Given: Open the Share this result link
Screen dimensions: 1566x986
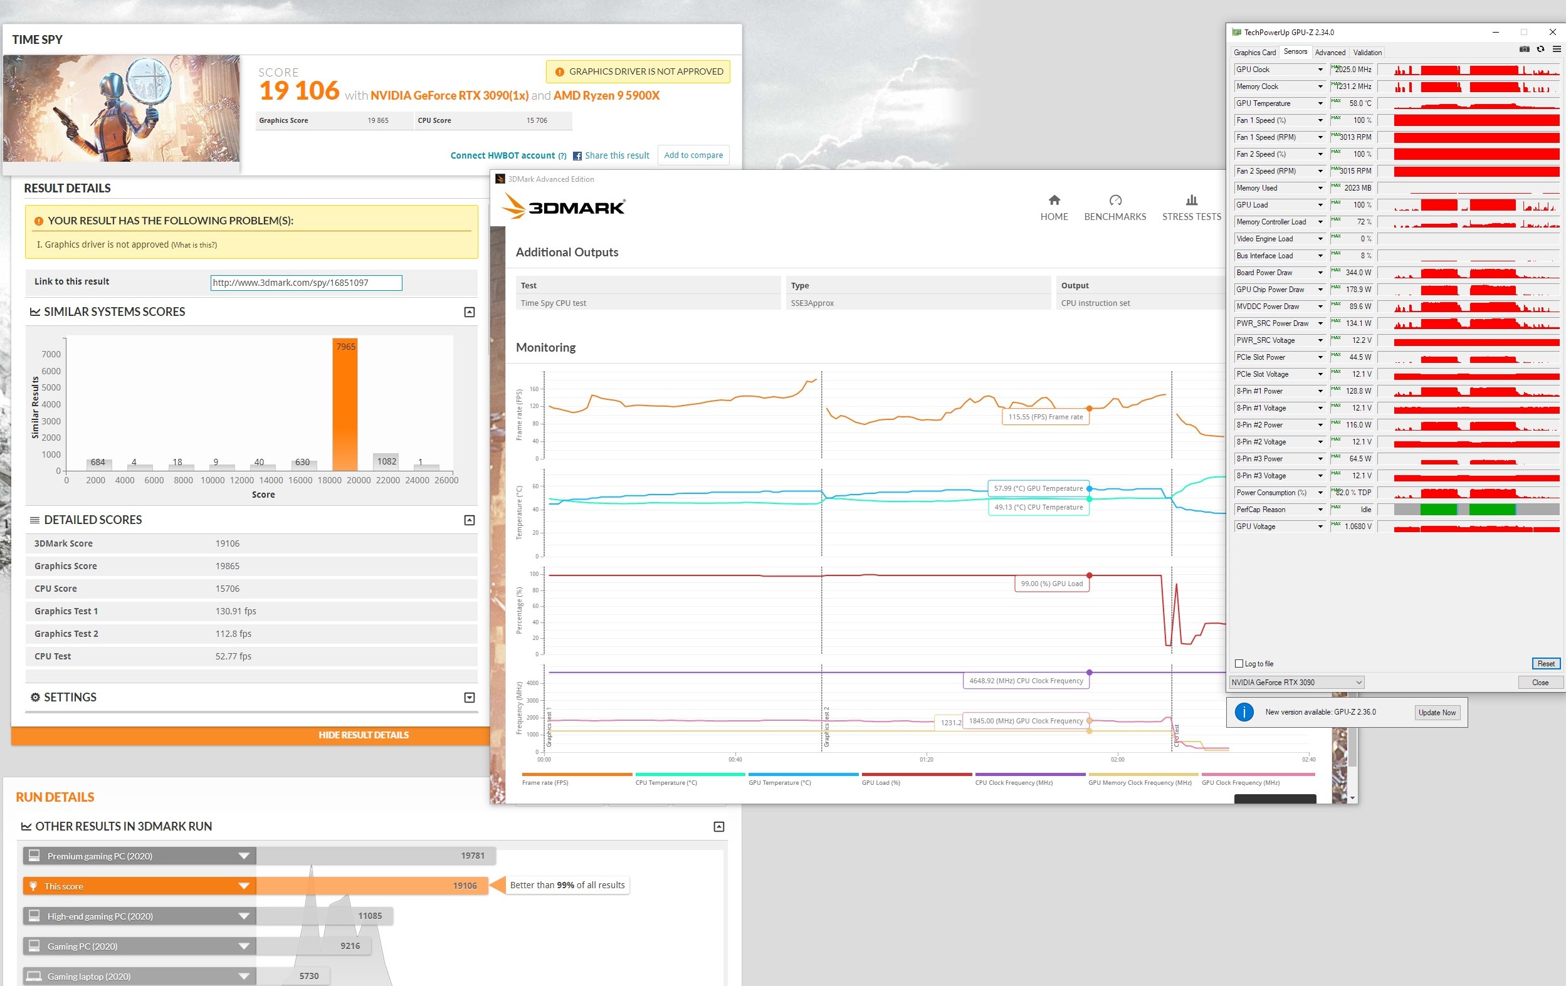Looking at the screenshot, I should (x=616, y=155).
